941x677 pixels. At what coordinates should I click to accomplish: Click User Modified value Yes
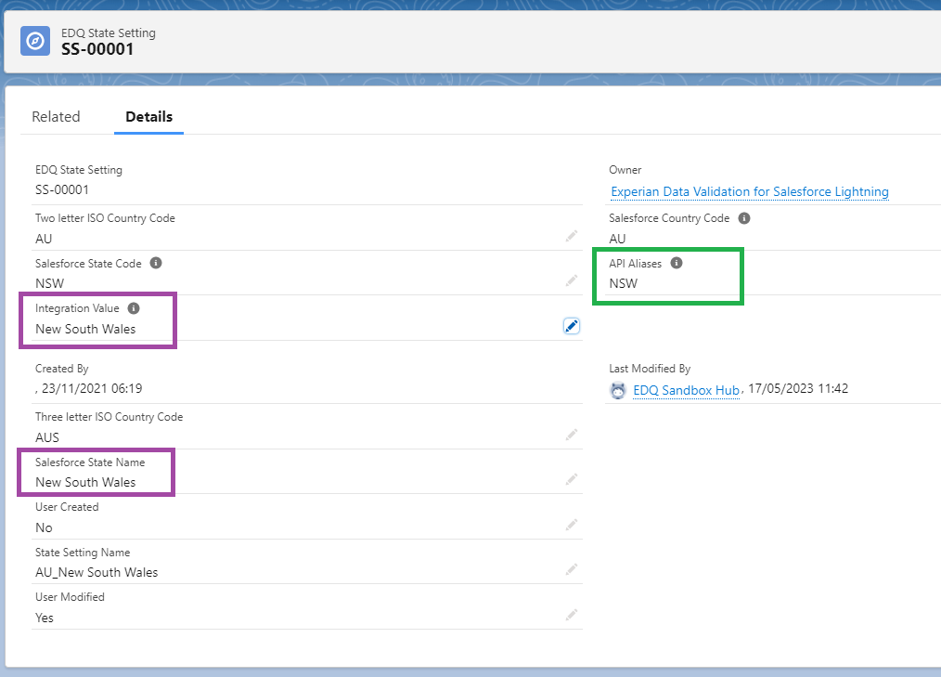pos(45,618)
